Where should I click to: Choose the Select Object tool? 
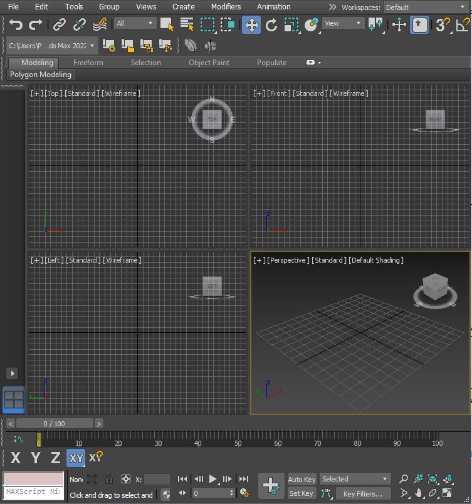point(167,24)
